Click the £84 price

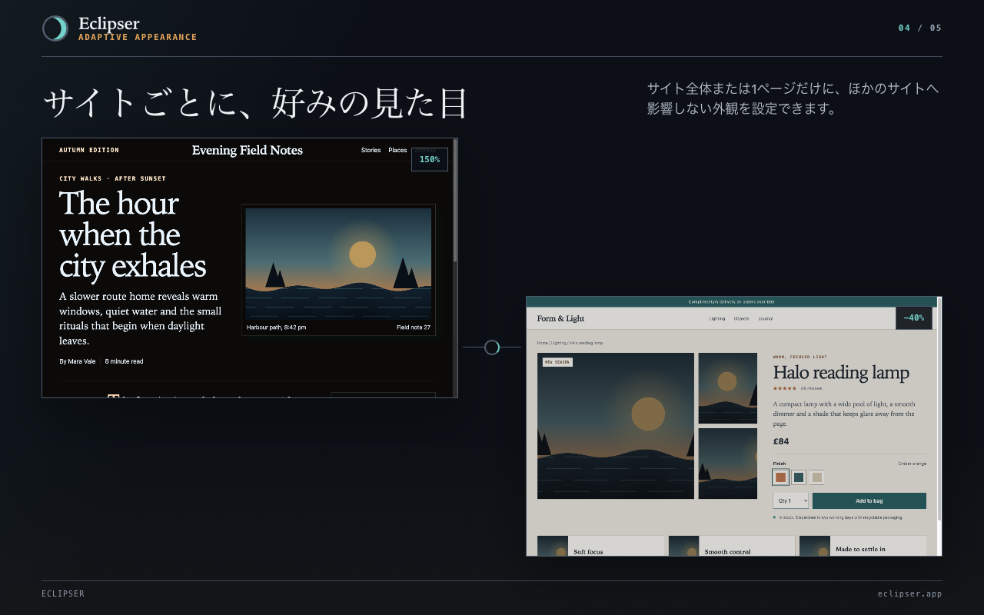pyautogui.click(x=781, y=441)
